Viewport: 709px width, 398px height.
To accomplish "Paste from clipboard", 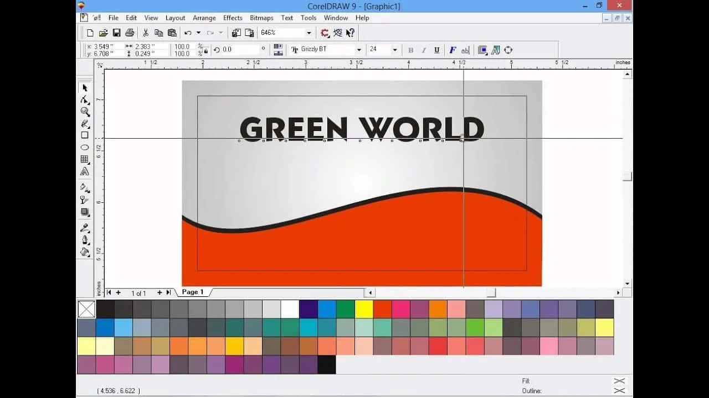I will (x=172, y=33).
